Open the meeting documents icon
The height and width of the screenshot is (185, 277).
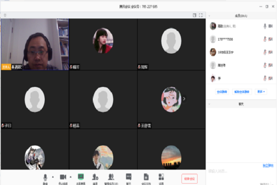[146, 177]
